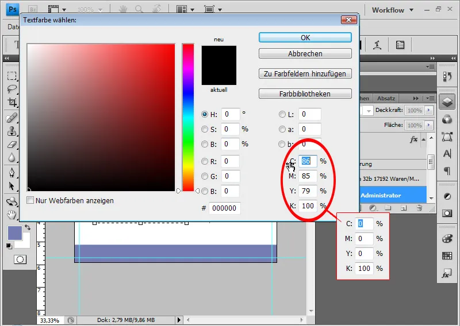Launch Bridge with the Br icon

33,10
